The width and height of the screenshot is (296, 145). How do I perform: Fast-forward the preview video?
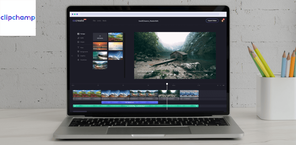[x=179, y=75]
